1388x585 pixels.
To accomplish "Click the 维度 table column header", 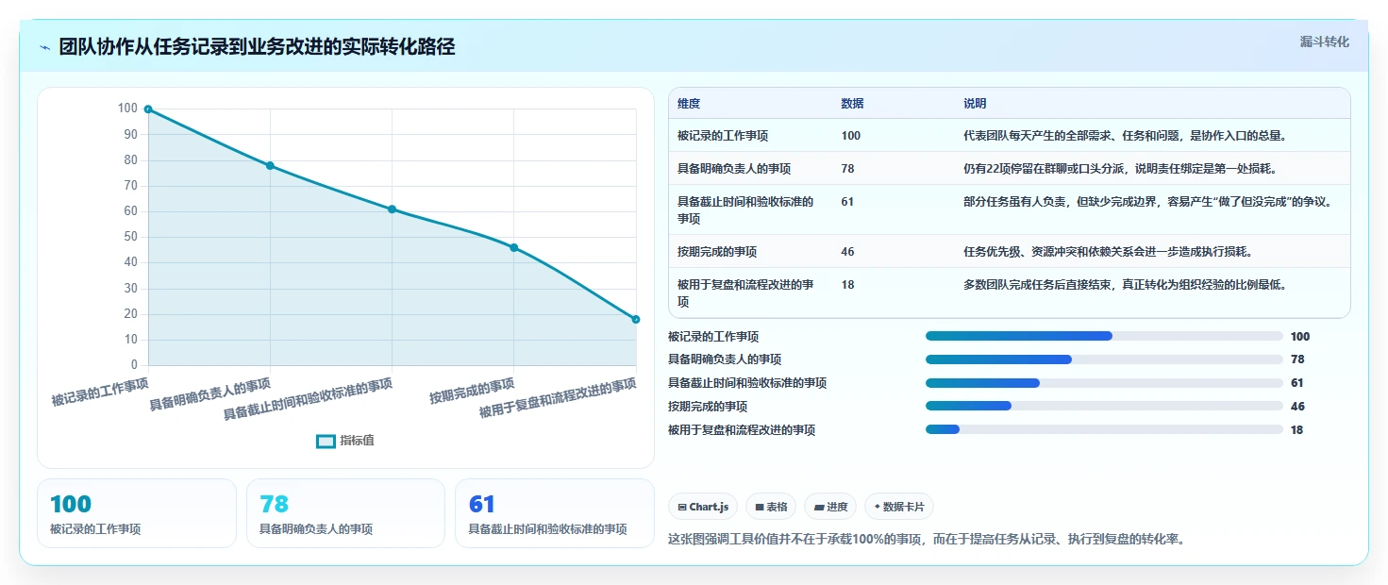I will [689, 104].
